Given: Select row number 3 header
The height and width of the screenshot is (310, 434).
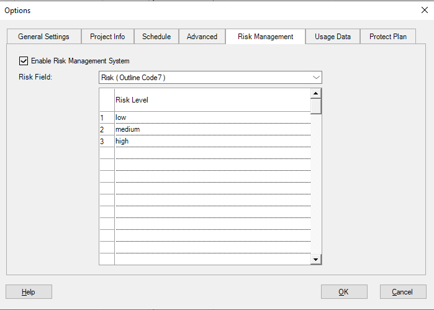Looking at the screenshot, I should [106, 141].
